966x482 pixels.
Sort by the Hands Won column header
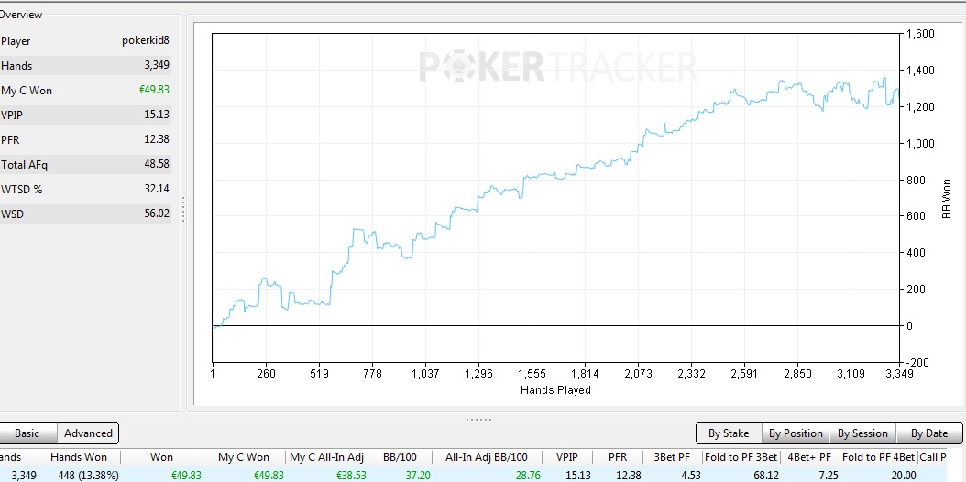click(x=79, y=456)
